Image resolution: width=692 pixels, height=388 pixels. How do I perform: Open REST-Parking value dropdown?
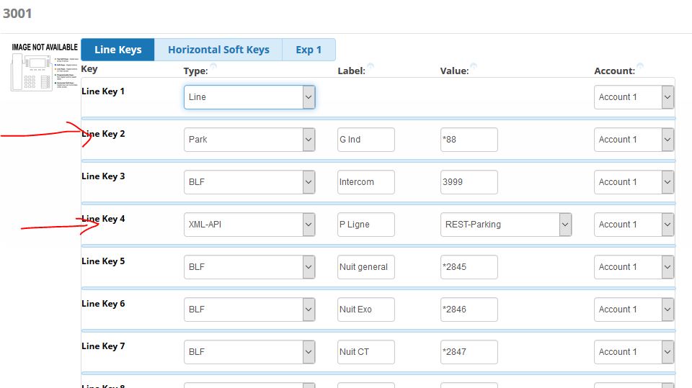click(506, 225)
